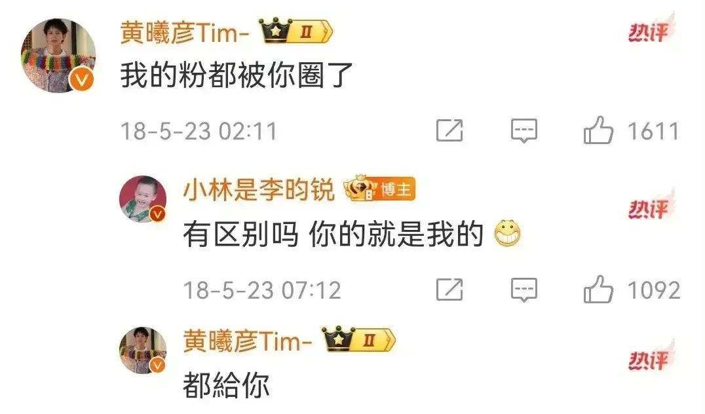
Task: Open 小林是李昀锐 profile avatar
Action: click(143, 199)
